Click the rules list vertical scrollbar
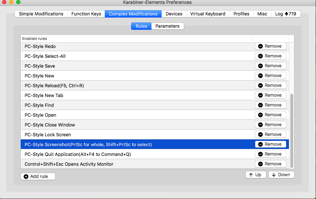This screenshot has width=316, height=199. click(x=291, y=130)
